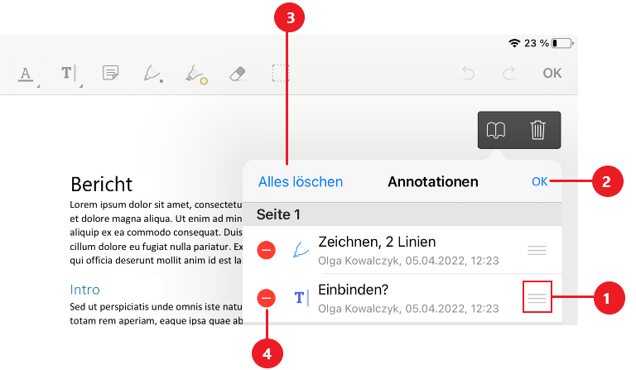Choose the sticky note tool
This screenshot has height=370, width=636.
[110, 74]
